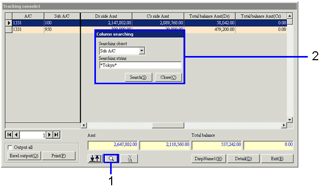The height and width of the screenshot is (190, 324).
Task: Select row indicator arrow for first row
Action: pyautogui.click(x=9, y=23)
